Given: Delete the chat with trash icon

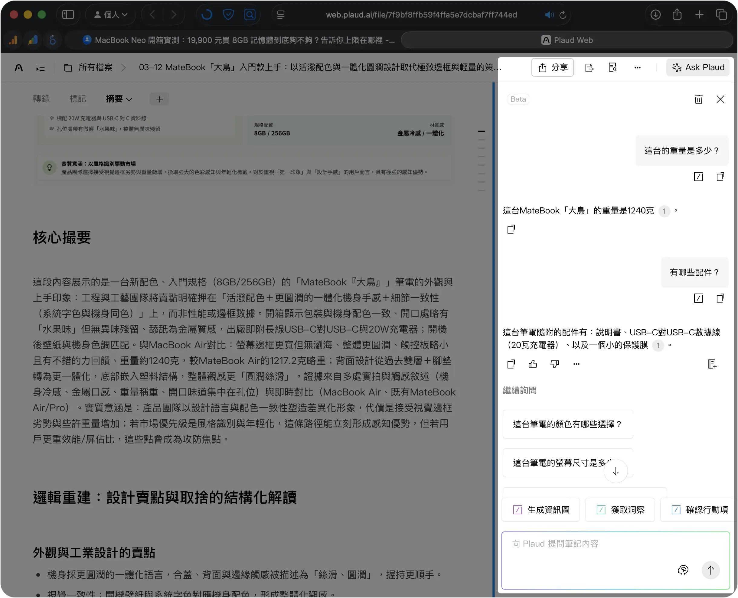Looking at the screenshot, I should 698,99.
